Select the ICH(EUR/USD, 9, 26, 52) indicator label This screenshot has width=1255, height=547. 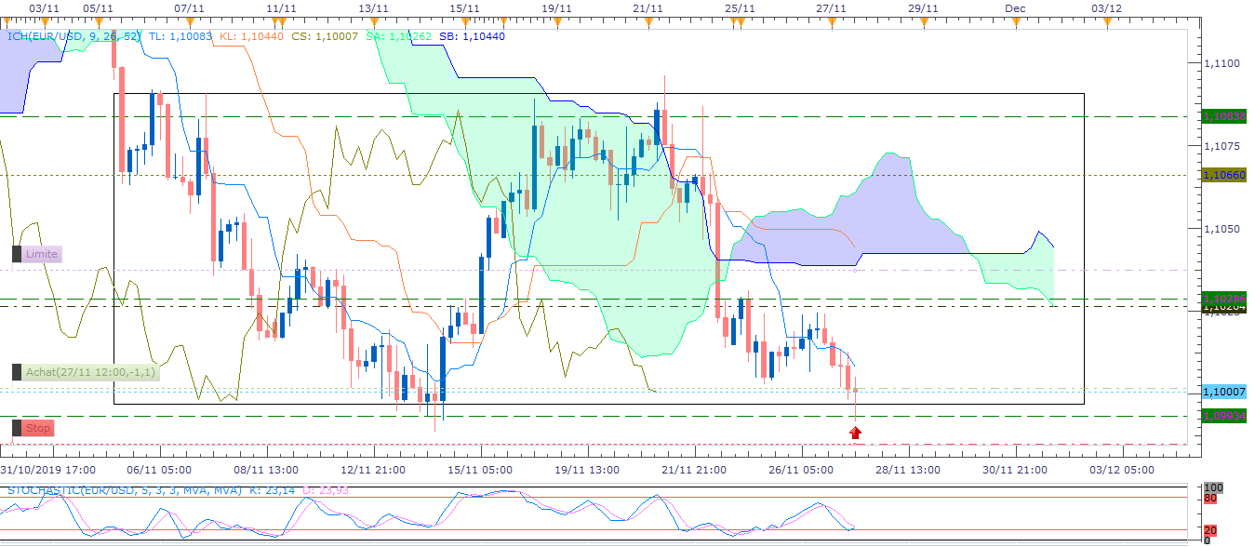click(x=73, y=36)
